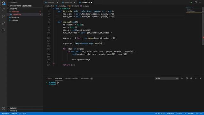Open the Manage settings gear
Viewport: 204px width, 115px height.
tap(4, 109)
